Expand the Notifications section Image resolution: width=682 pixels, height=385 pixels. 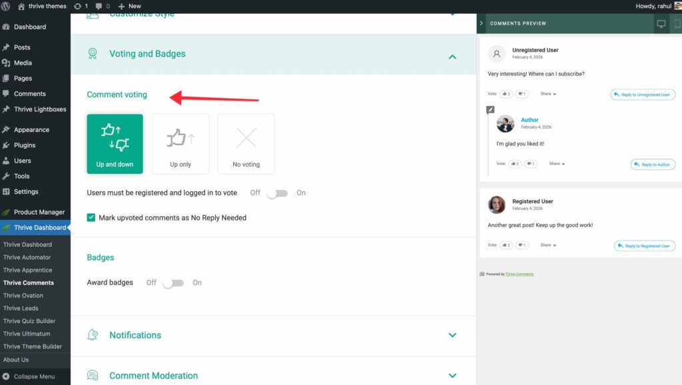point(452,335)
